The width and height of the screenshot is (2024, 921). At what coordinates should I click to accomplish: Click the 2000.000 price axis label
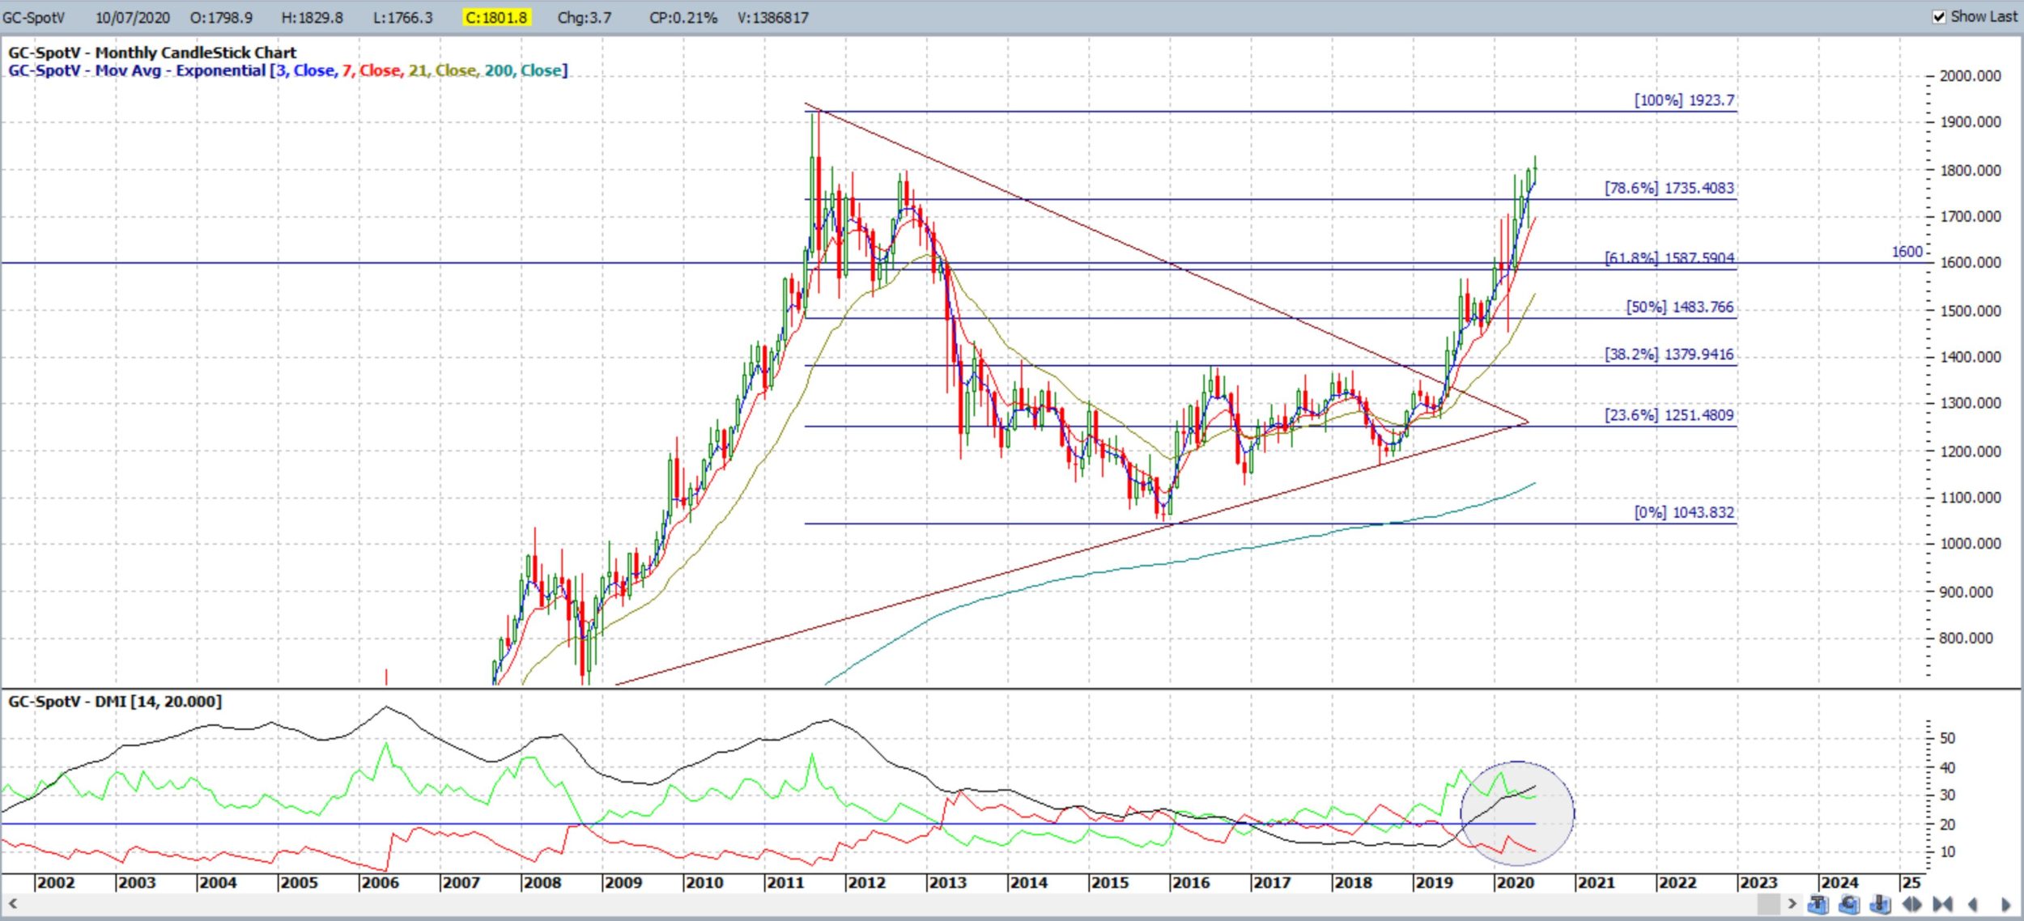point(1971,76)
